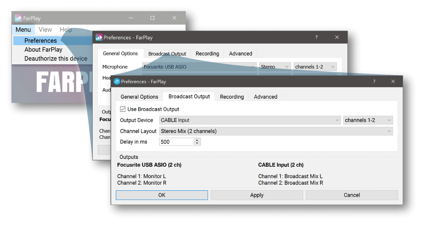Viewport: 423px width, 229px height.
Task: Click the FarPlay logo in main window title bar
Action: [18, 18]
